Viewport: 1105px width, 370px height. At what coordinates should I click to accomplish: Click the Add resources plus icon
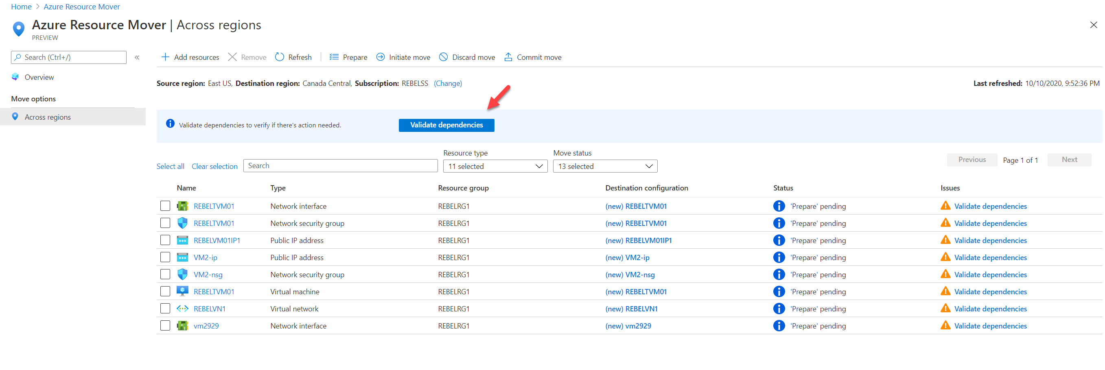[x=165, y=57]
